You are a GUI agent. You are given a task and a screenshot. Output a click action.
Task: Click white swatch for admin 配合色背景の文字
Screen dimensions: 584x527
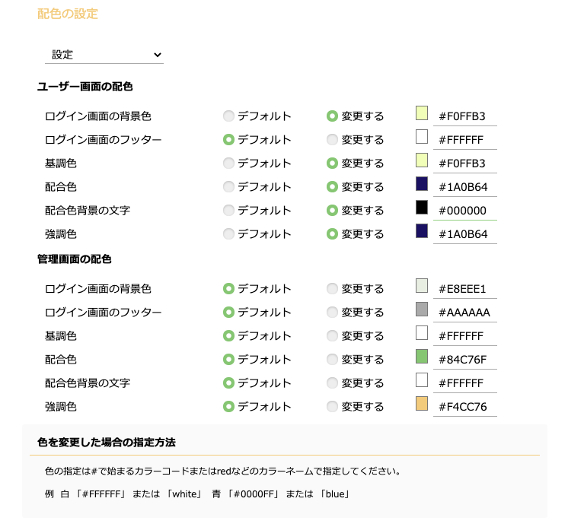pos(422,379)
